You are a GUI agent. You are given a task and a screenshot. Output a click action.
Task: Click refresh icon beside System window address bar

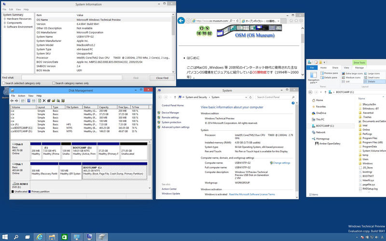250,97
